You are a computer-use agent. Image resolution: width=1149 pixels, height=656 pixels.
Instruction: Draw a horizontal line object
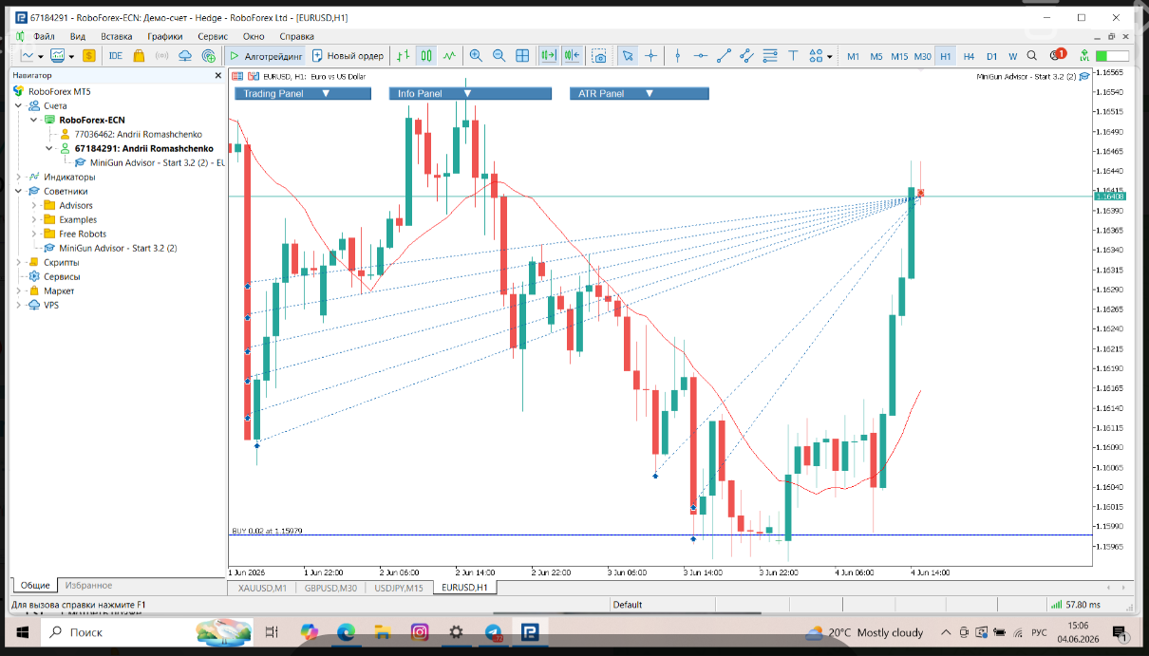point(701,56)
